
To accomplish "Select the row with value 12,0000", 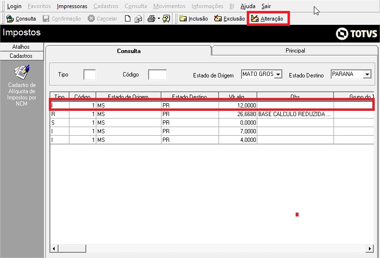I will (212, 105).
